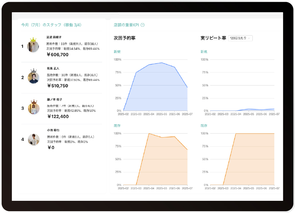
Task: Click the 今月（7月）のスタッフ heading
Action: (x=51, y=25)
